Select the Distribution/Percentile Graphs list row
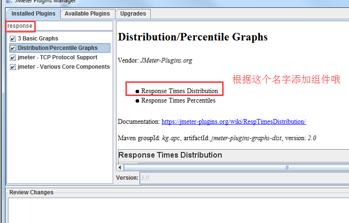The image size is (349, 223). pos(60,48)
